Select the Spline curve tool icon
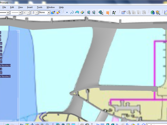Image resolution: width=167 pixels, height=125 pixels. [x=72, y=12]
